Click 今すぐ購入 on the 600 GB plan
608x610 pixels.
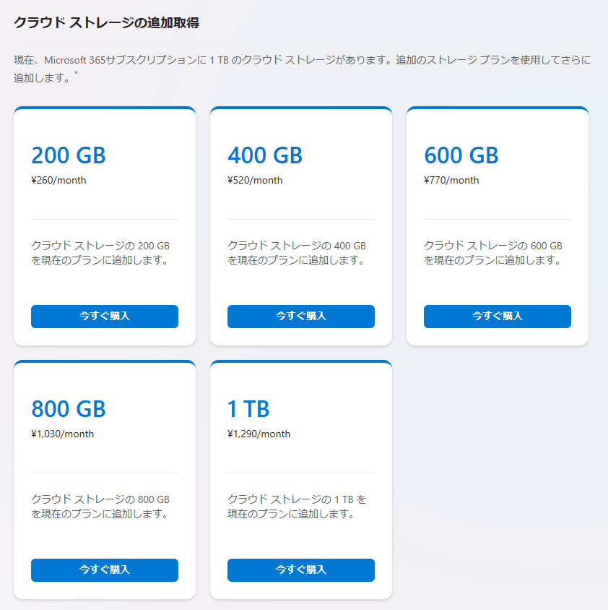(497, 317)
